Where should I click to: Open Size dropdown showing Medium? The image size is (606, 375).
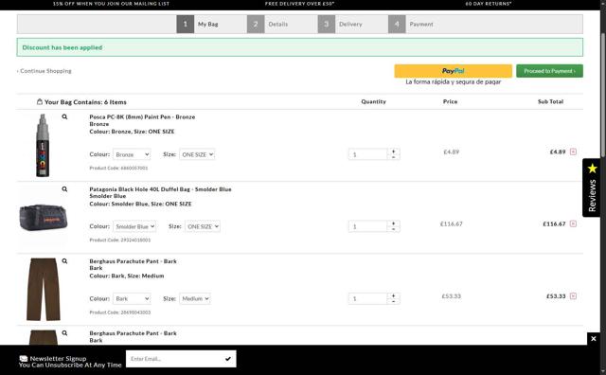[195, 298]
